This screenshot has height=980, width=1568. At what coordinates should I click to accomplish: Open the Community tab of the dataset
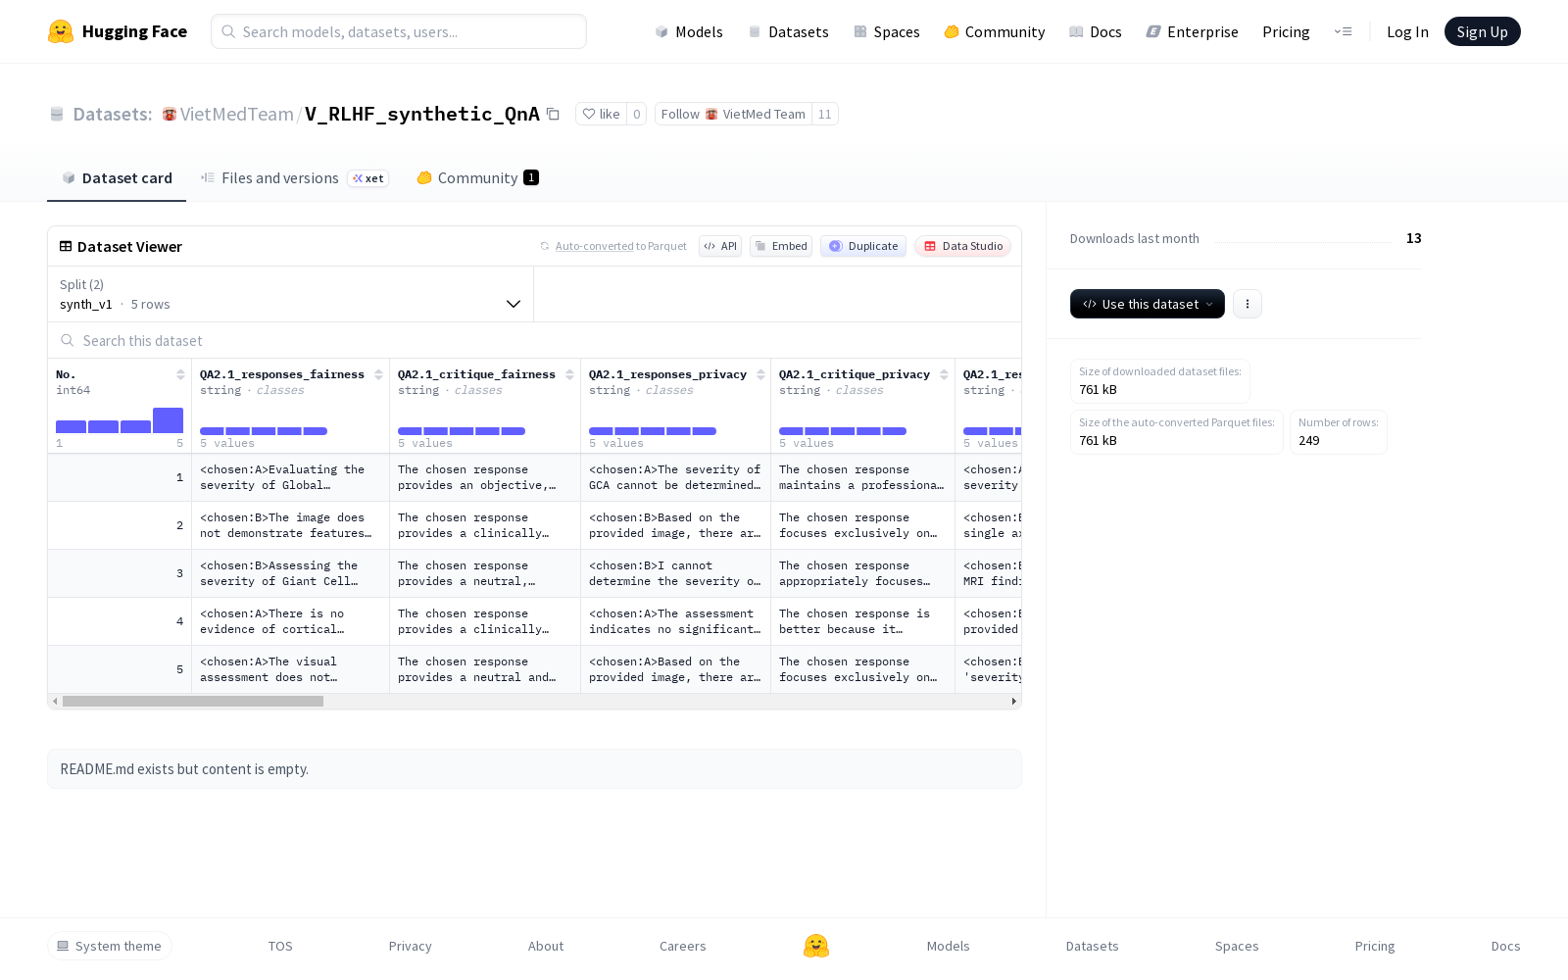(x=477, y=178)
